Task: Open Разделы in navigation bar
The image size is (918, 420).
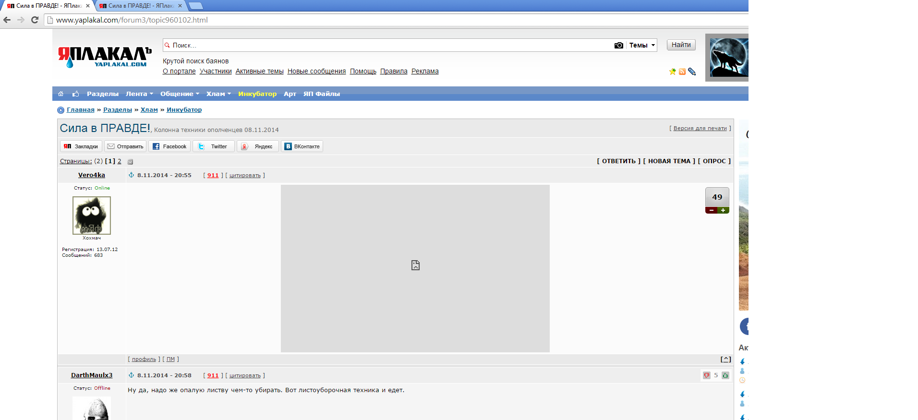Action: 103,94
